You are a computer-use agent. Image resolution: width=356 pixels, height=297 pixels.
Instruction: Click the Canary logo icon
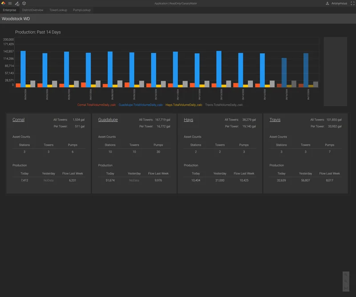3,3
